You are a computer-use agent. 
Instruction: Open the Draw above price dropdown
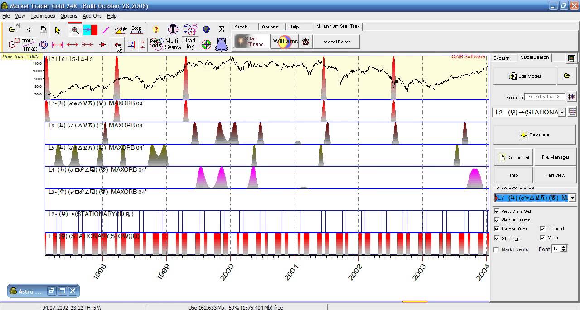point(573,198)
